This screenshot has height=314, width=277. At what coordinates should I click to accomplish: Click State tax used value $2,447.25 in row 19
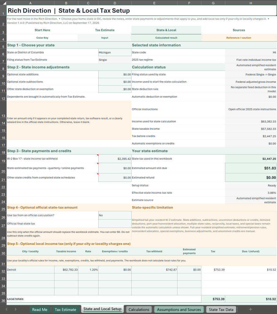251,159
